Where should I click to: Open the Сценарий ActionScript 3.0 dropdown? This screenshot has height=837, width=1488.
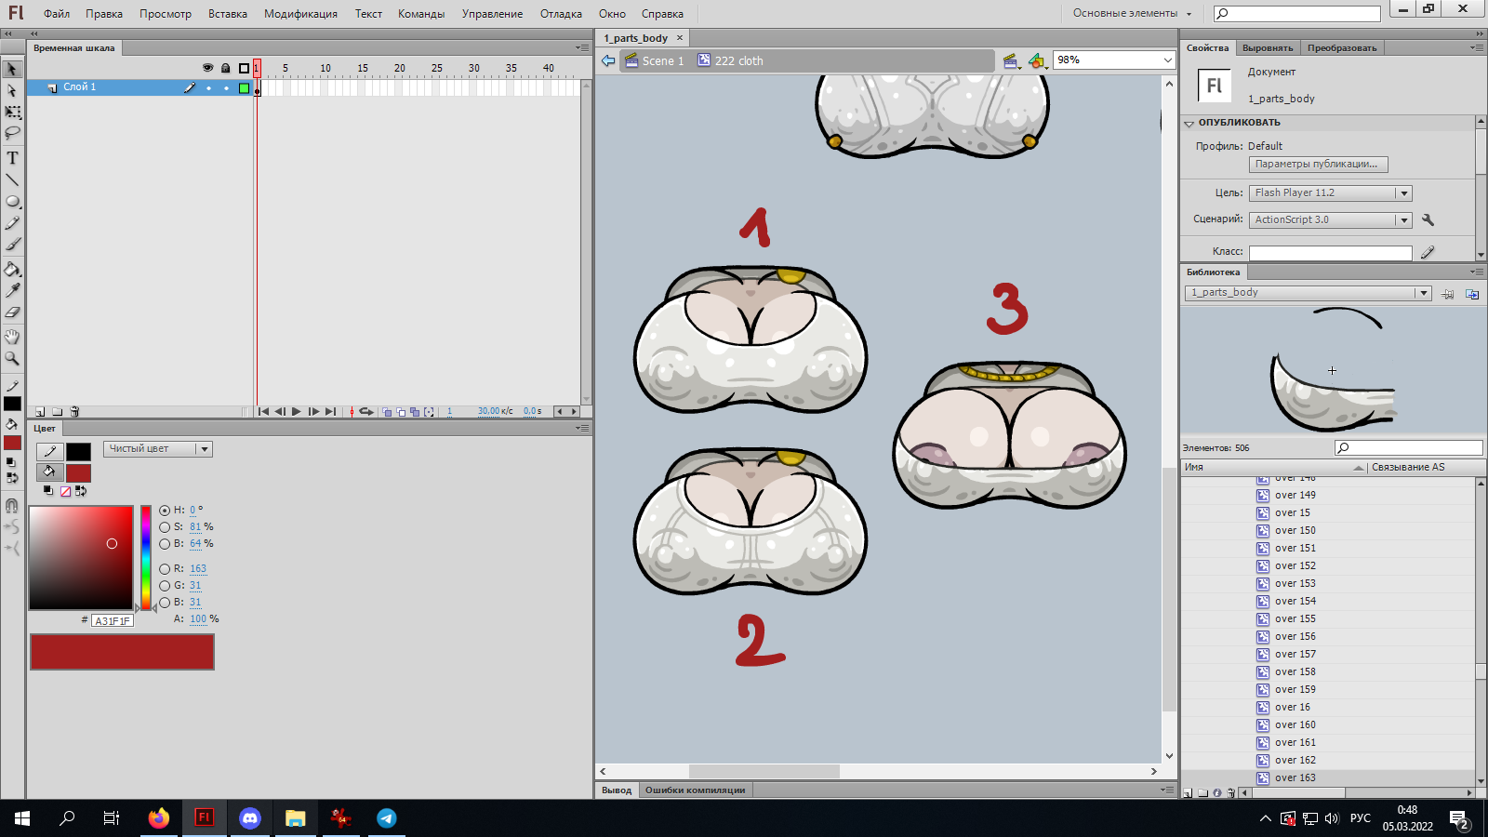(x=1331, y=220)
